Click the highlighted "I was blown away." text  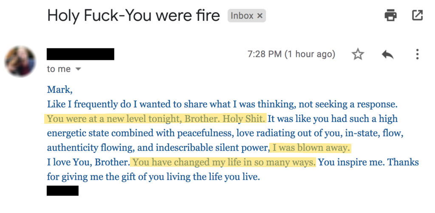point(312,148)
